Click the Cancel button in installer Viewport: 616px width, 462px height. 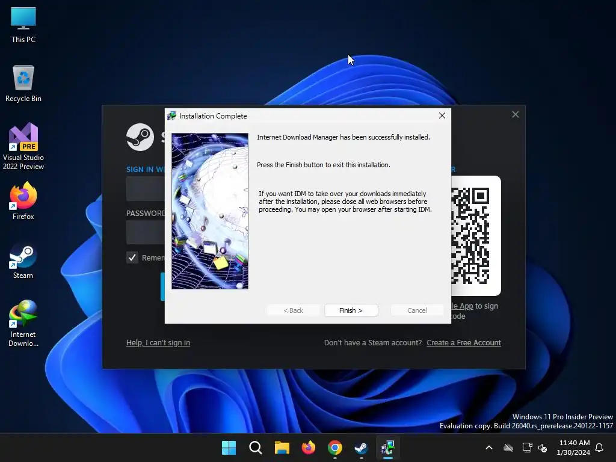tap(417, 310)
